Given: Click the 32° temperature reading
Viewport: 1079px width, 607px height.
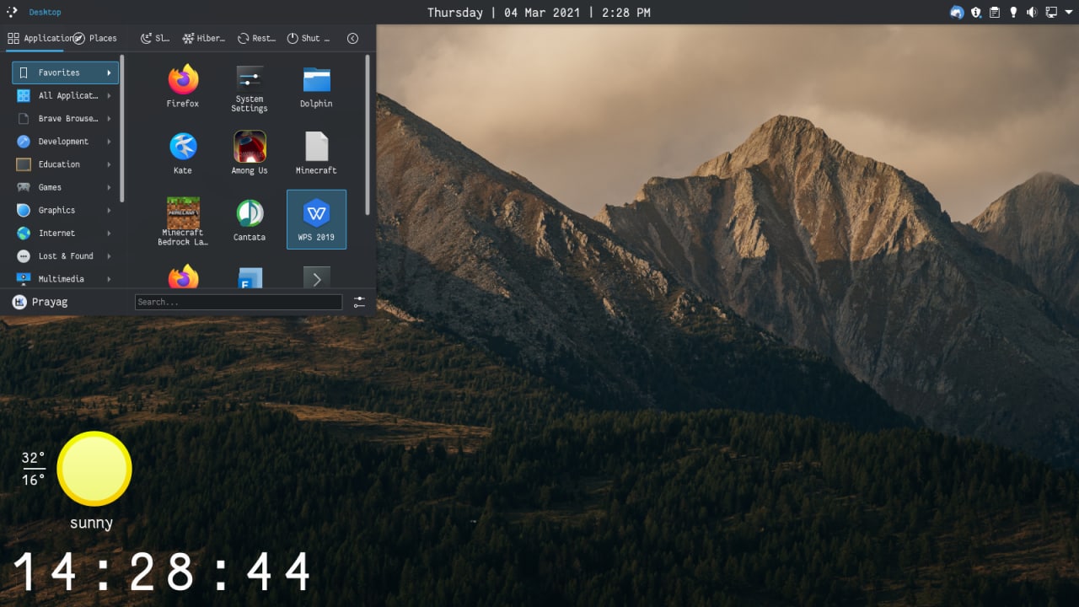Looking at the screenshot, I should [x=33, y=458].
